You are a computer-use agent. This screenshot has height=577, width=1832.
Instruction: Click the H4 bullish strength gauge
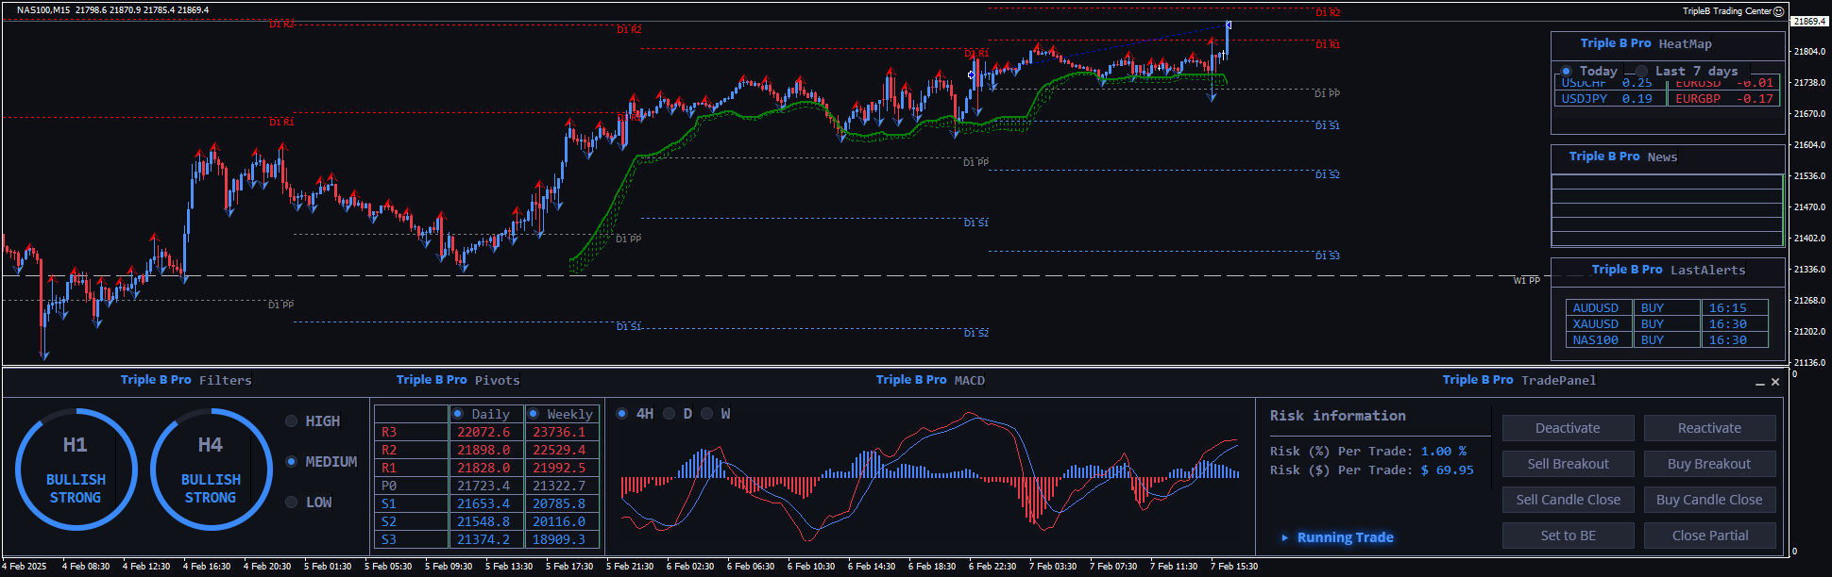tap(211, 469)
